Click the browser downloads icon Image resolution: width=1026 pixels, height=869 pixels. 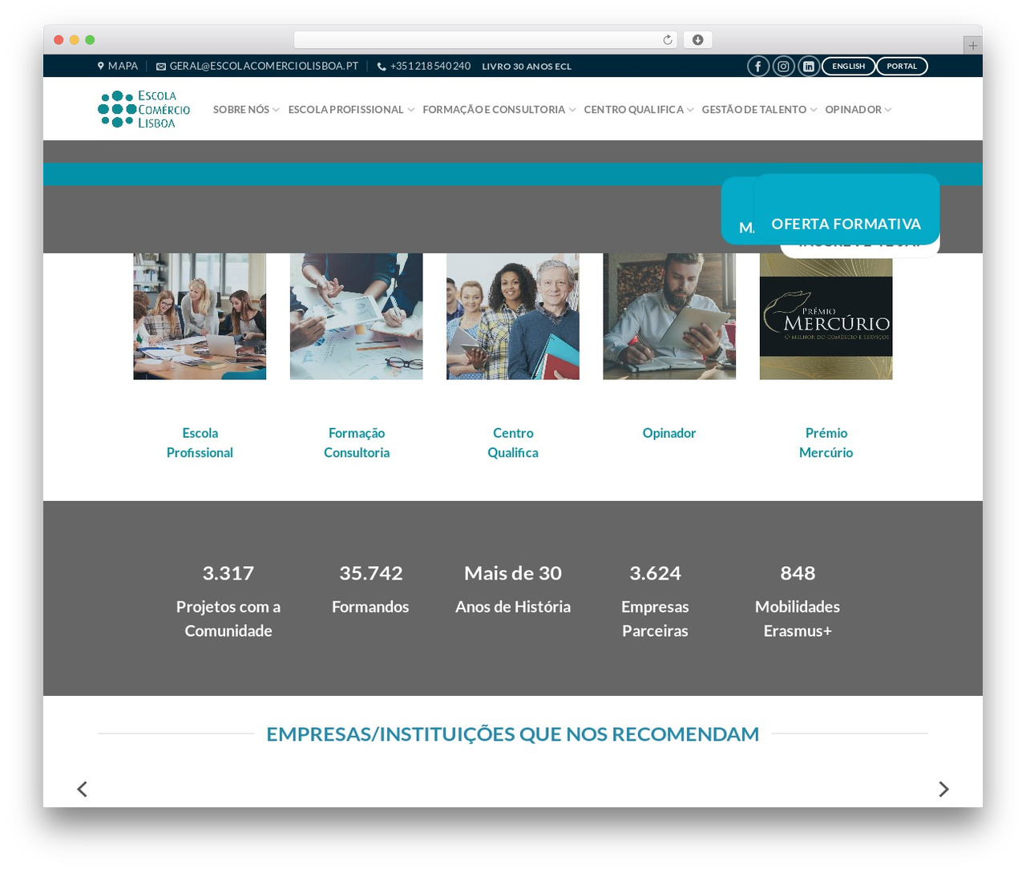coord(698,40)
